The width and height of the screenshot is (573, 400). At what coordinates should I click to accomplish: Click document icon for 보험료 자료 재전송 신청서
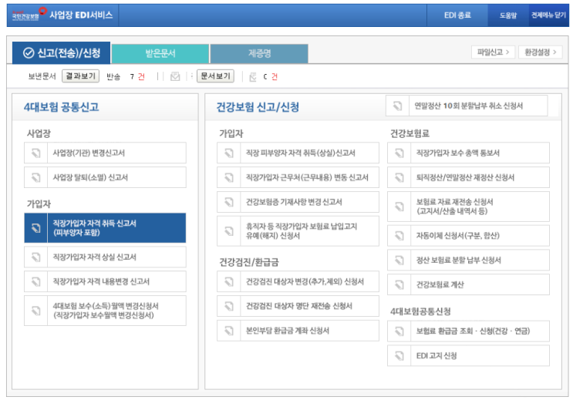pos(399,207)
